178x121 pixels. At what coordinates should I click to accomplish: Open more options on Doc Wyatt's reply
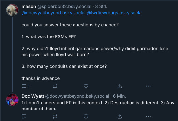pos(148,116)
